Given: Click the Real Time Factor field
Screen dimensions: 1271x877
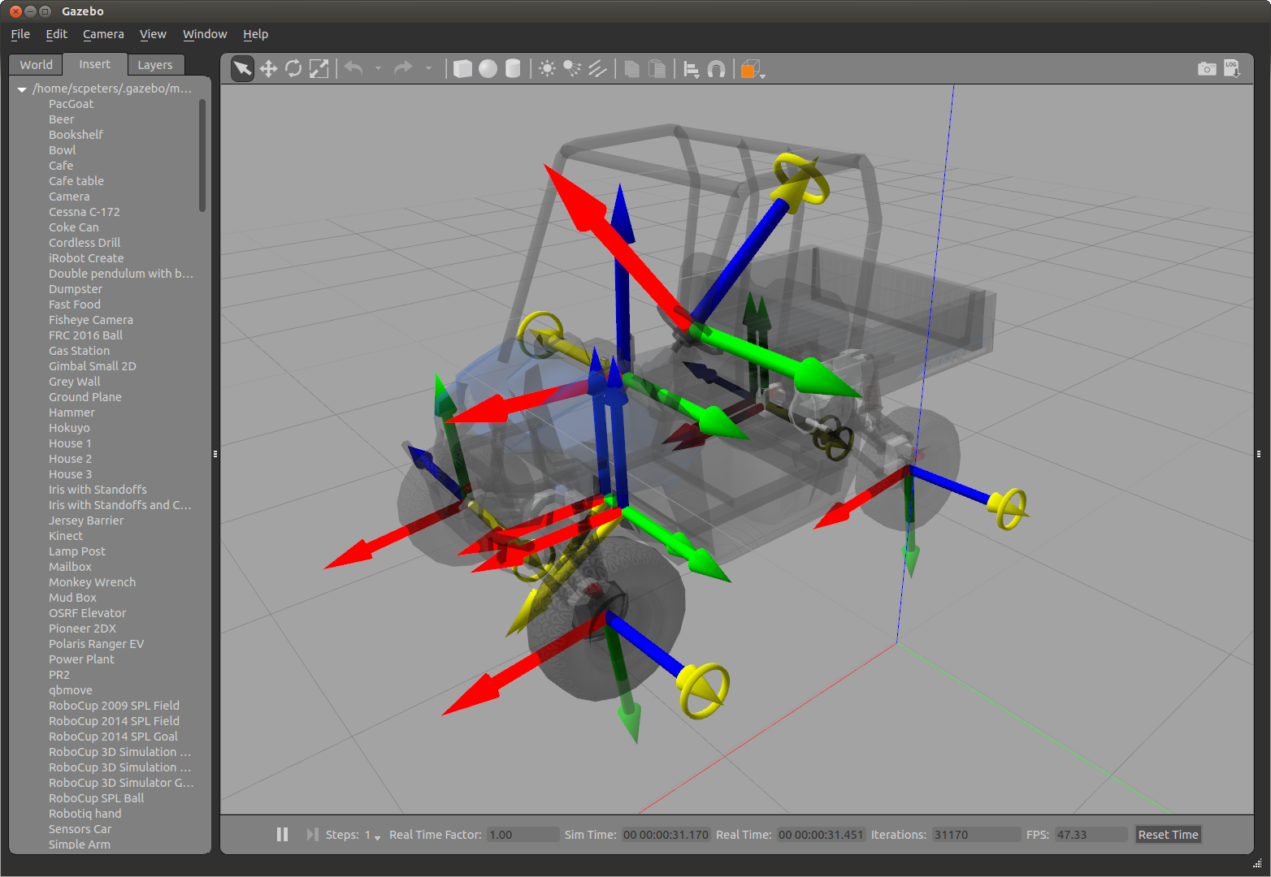Looking at the screenshot, I should (523, 835).
